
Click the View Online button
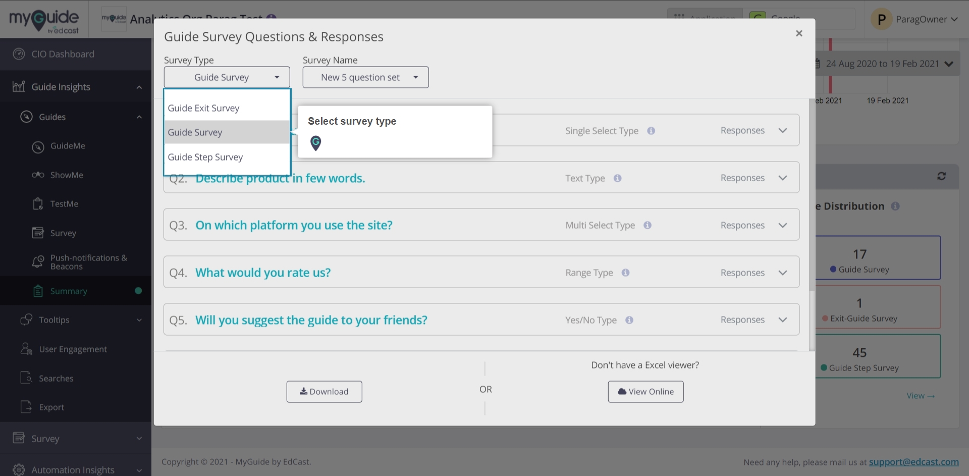[x=646, y=392]
